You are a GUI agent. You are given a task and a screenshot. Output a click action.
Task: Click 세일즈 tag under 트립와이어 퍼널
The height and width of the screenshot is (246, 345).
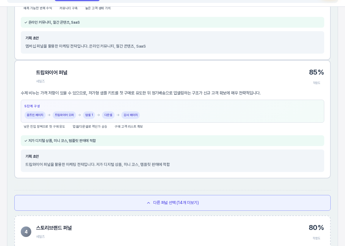click(40, 81)
